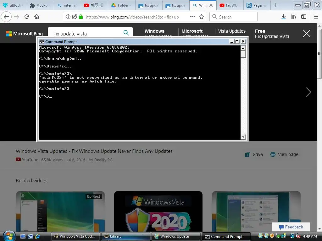Screen dimensions: 322x241
Task: Open Command Prompt window system menu icon
Action: 42,42
